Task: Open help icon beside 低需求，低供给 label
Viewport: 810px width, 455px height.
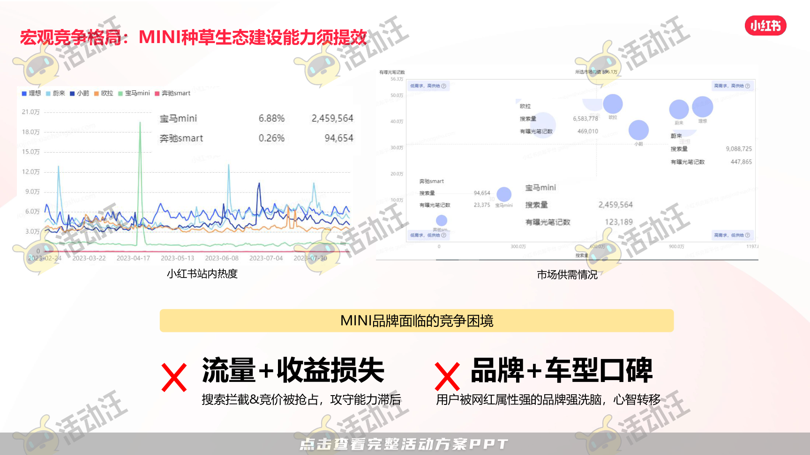Action: tap(443, 235)
